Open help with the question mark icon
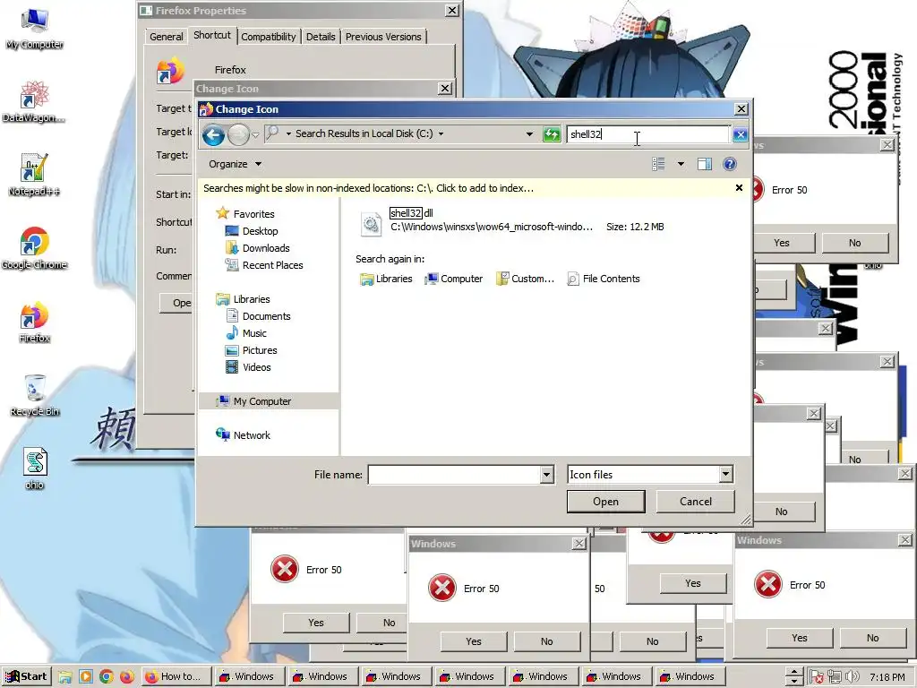Screen dimensions: 917x688 point(729,164)
